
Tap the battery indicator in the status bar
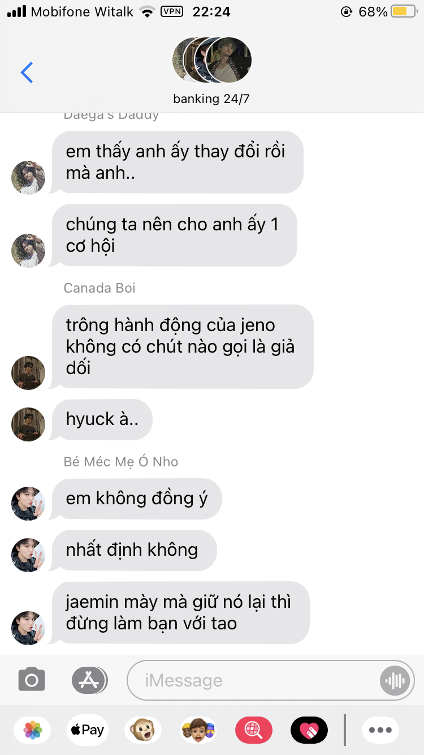point(404,11)
